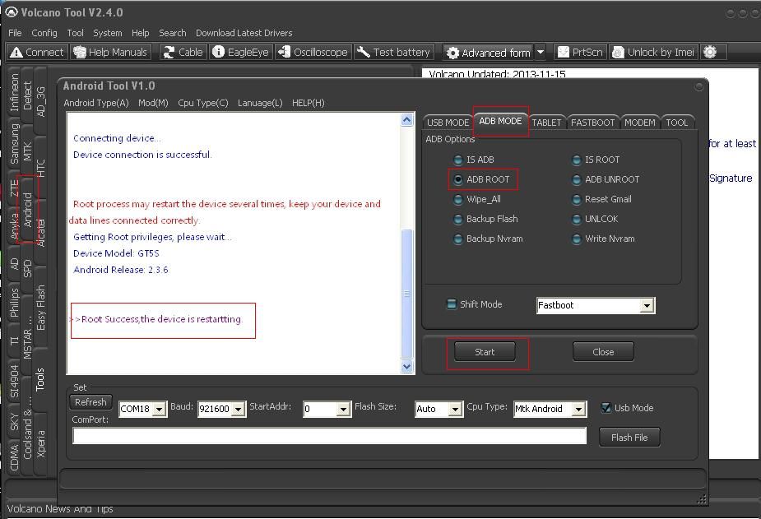Select the IS ADB radio option
The height and width of the screenshot is (519, 761).
tap(474, 160)
